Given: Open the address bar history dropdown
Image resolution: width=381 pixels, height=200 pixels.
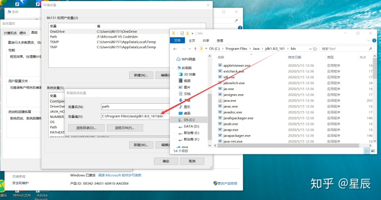Looking at the screenshot, I should (310, 49).
